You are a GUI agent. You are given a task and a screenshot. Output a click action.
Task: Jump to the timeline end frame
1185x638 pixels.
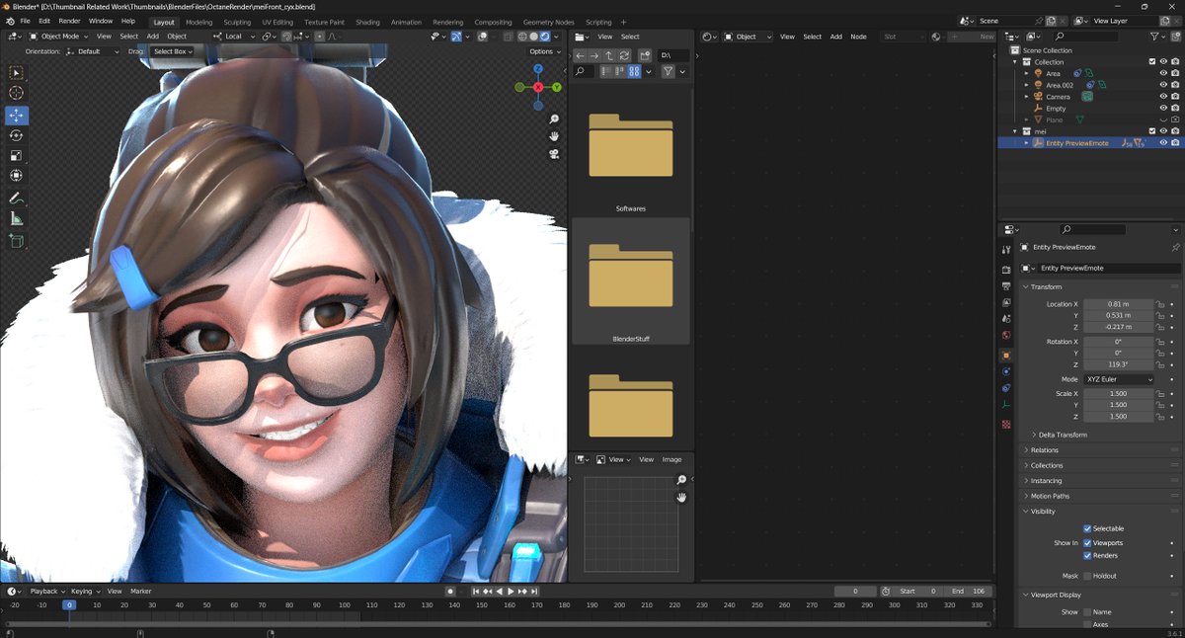(534, 592)
